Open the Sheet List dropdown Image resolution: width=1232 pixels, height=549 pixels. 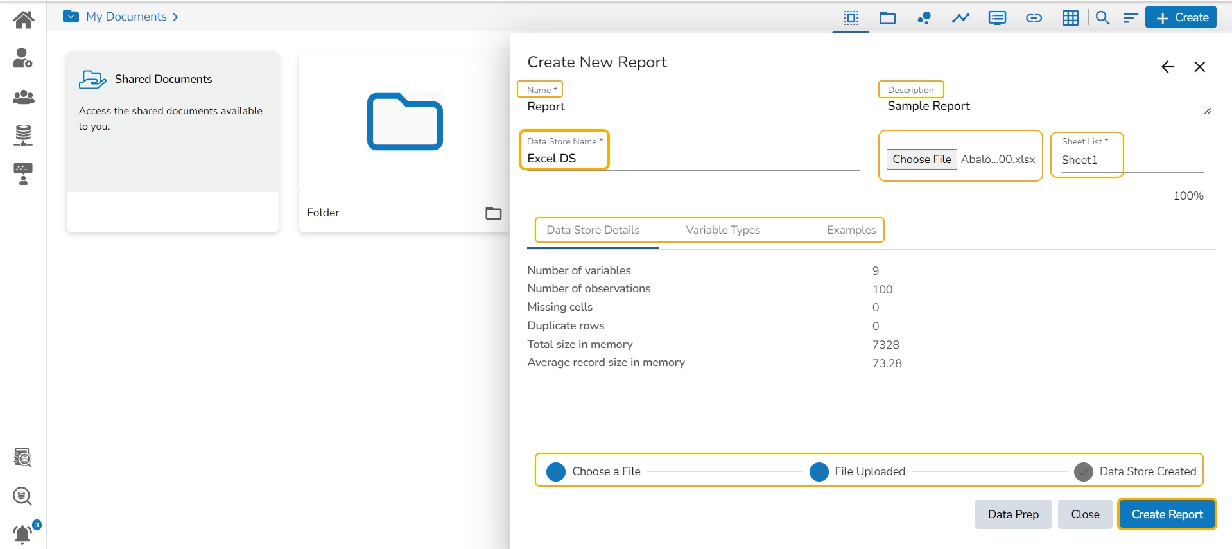pos(1130,160)
